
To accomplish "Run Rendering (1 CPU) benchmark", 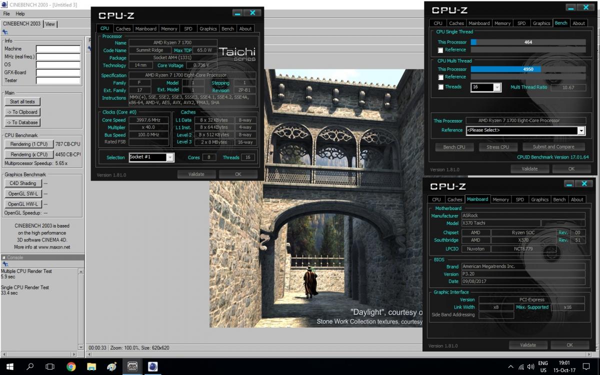I will point(28,144).
